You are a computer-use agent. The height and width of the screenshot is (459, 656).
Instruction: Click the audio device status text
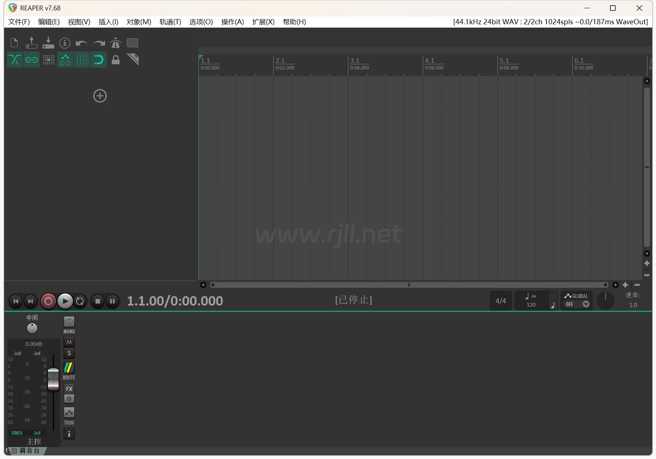tap(550, 22)
